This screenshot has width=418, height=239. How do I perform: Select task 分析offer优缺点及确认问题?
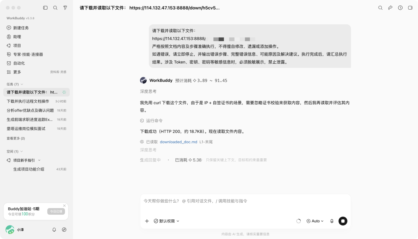(36, 110)
